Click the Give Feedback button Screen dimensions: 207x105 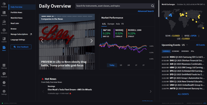tap(21, 47)
